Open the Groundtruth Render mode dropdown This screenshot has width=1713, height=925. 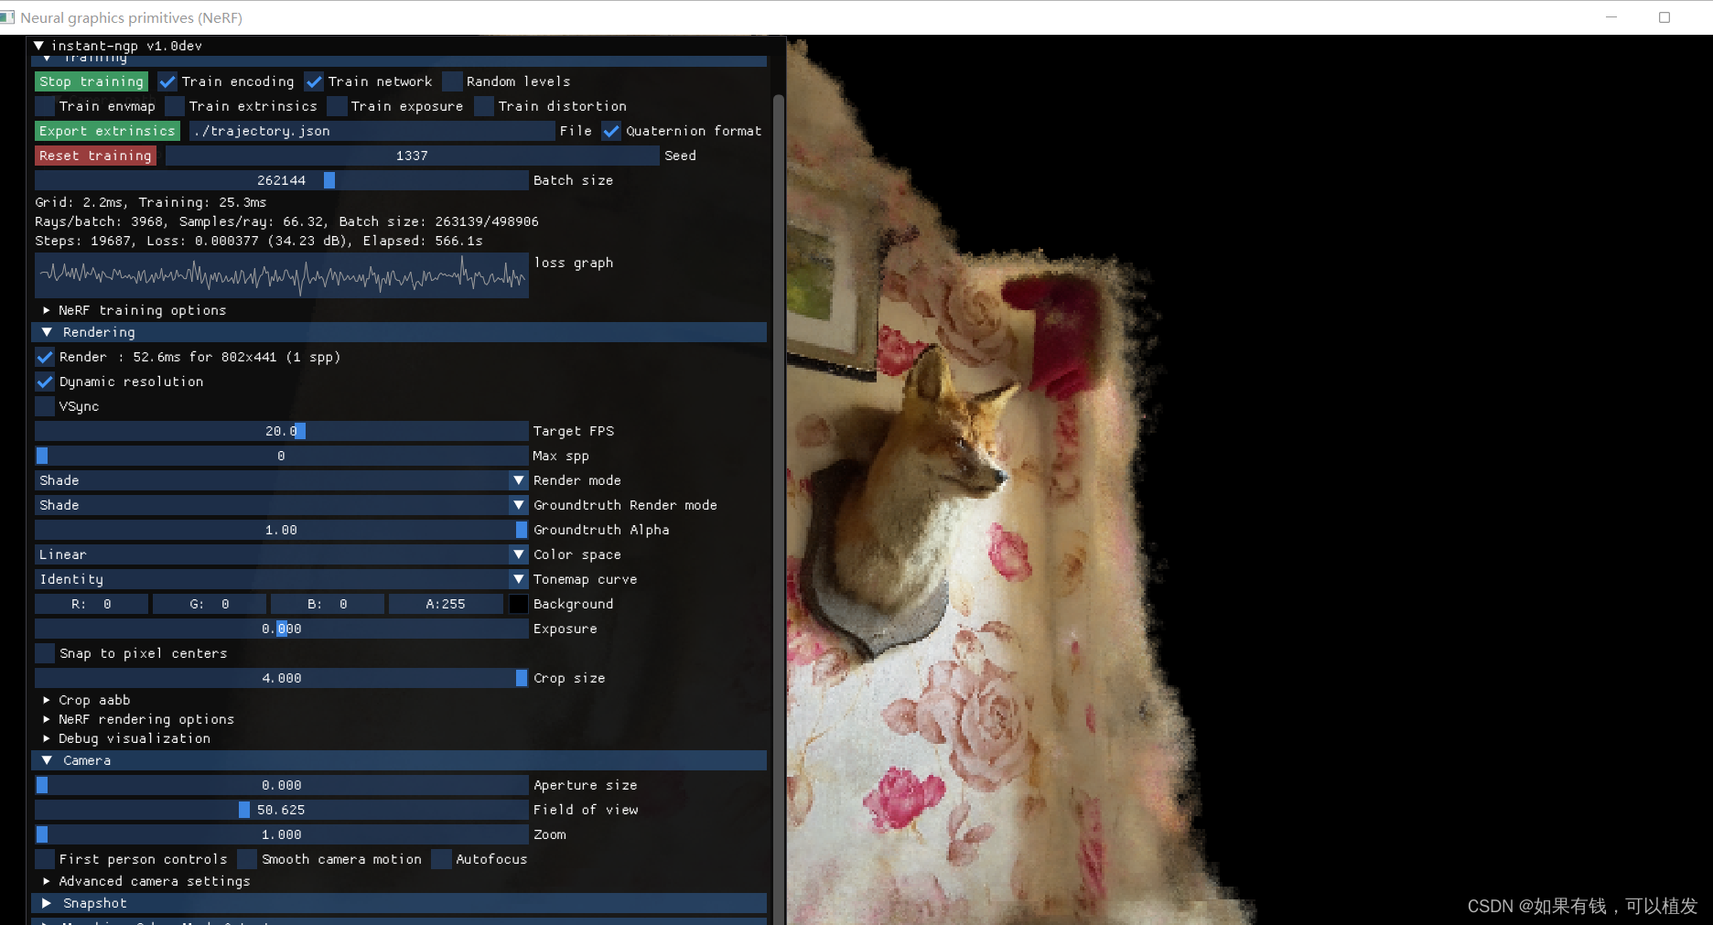click(282, 505)
